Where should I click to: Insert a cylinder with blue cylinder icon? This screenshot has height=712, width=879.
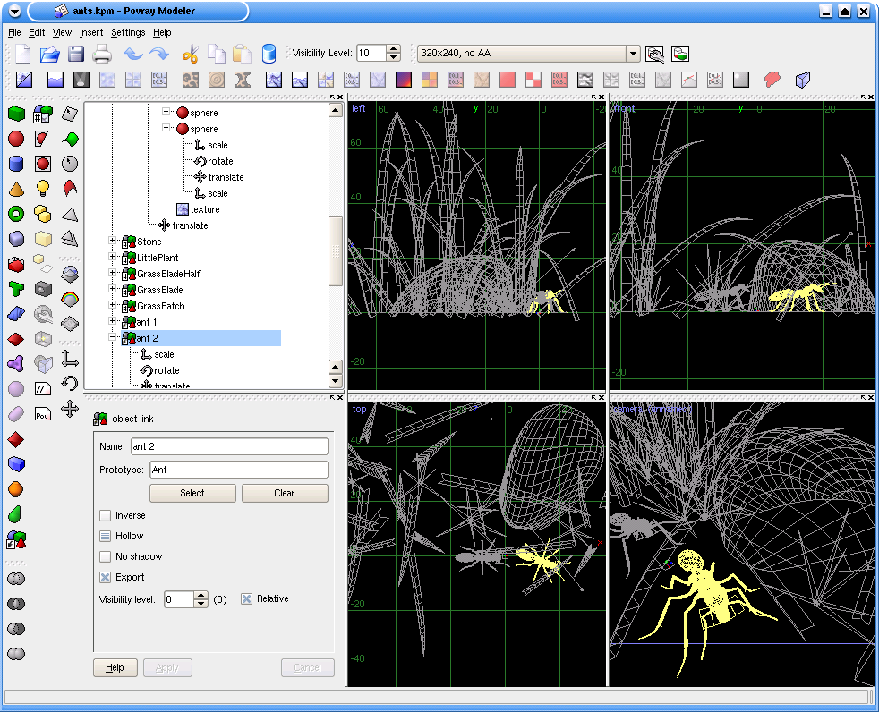[x=16, y=164]
